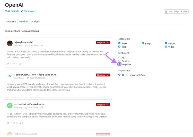Choose the All importance radio button
The width and height of the screenshot is (193, 137).
tap(119, 75)
